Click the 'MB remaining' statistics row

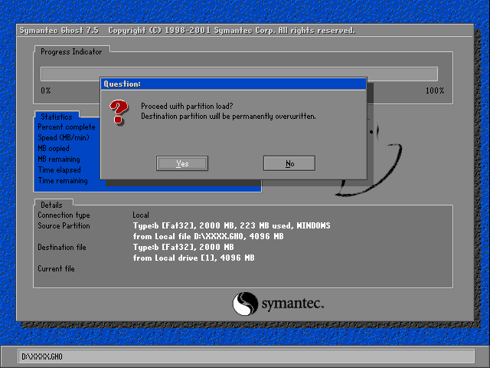pos(59,159)
